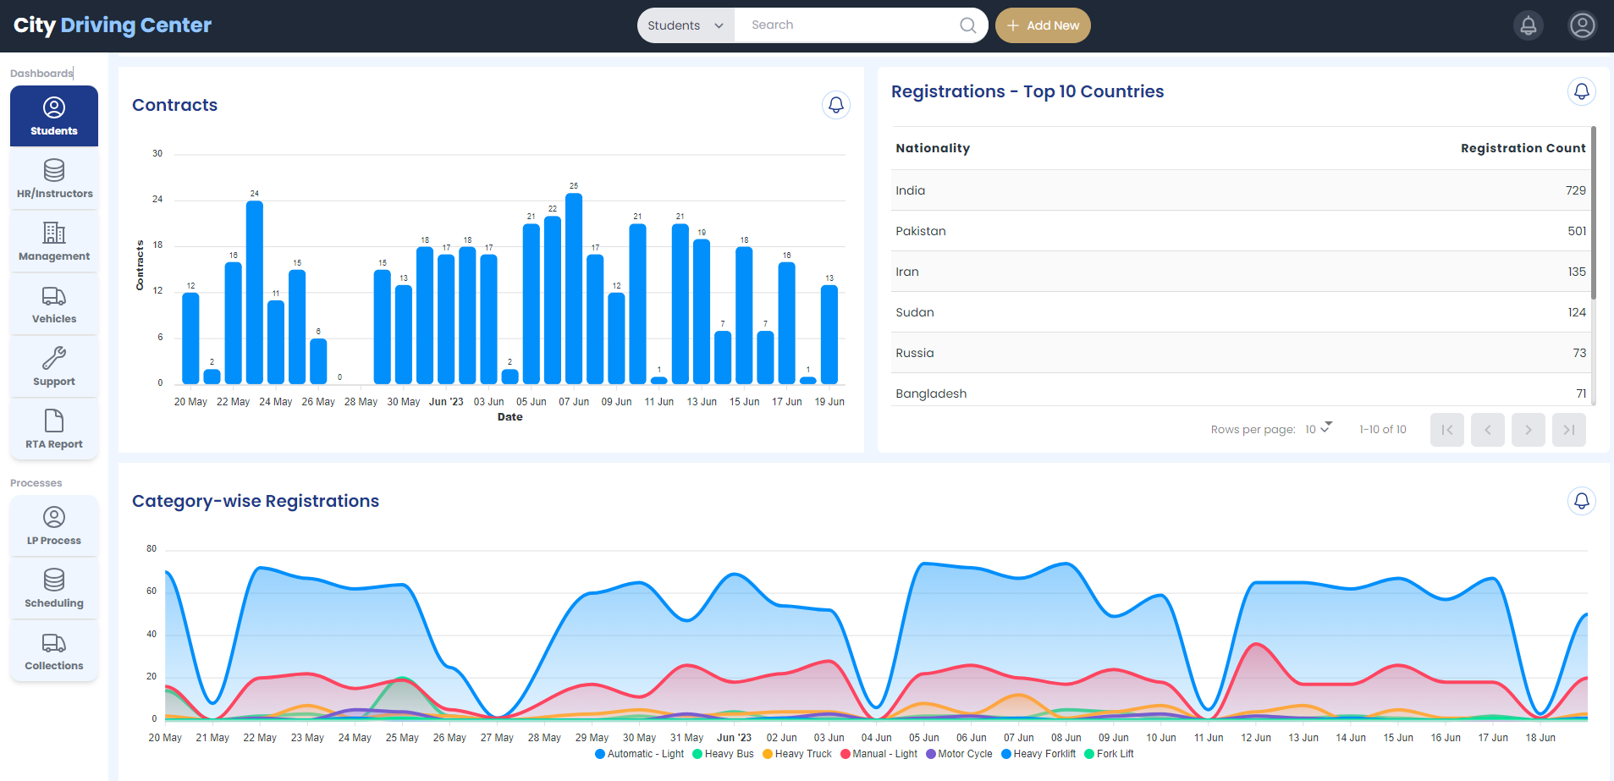1614x781 pixels.
Task: Click the Contracts chart alert bell
Action: 835,105
